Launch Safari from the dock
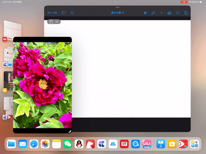The image size is (206, 154). pos(34,144)
